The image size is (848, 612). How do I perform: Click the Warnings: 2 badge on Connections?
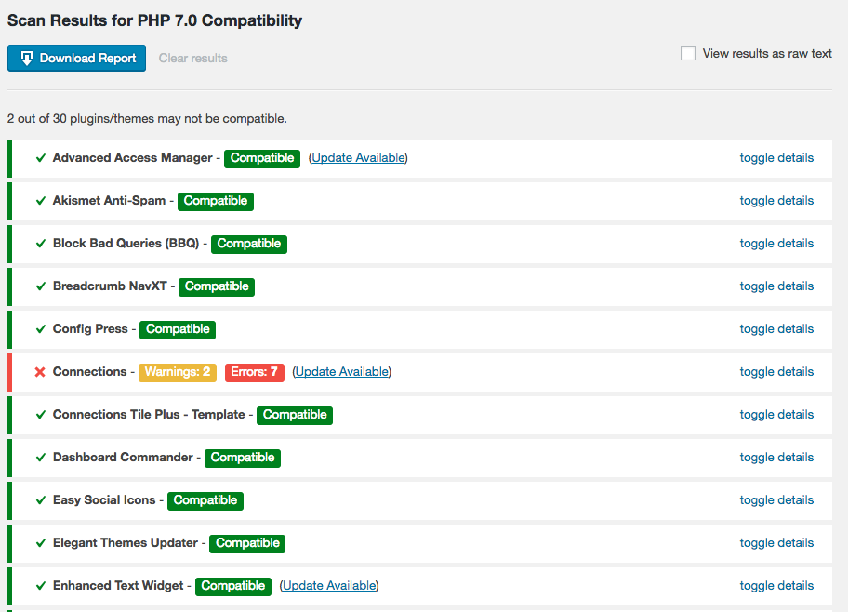178,372
